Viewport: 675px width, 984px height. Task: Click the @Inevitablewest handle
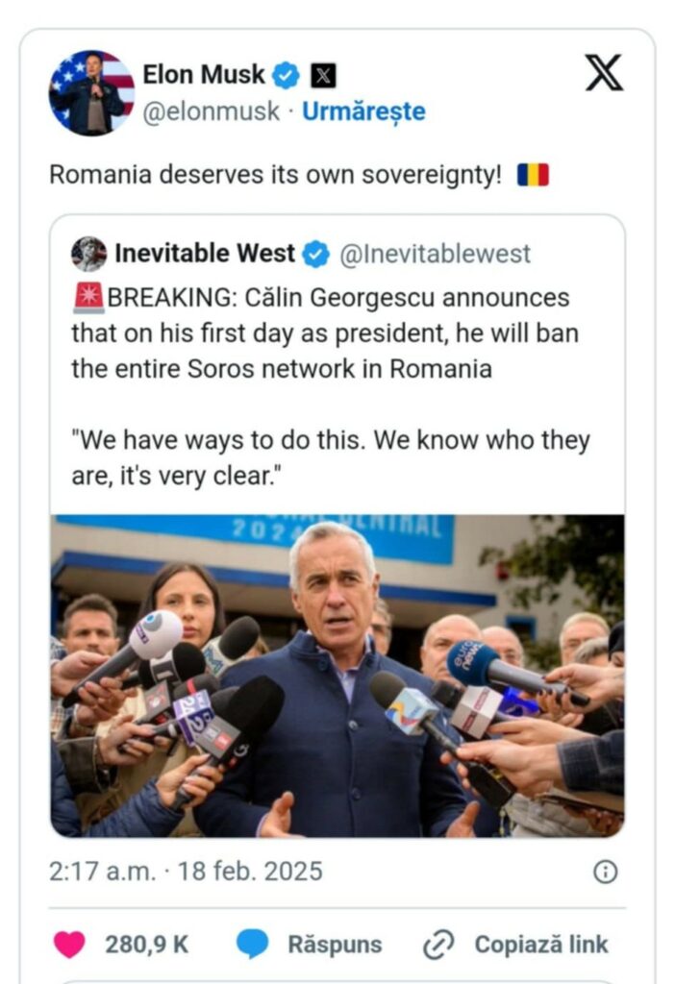(x=436, y=254)
